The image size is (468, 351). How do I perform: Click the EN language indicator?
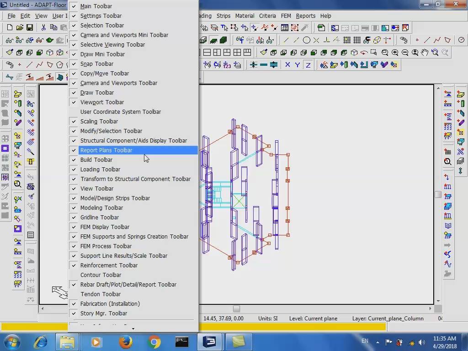[365, 341]
